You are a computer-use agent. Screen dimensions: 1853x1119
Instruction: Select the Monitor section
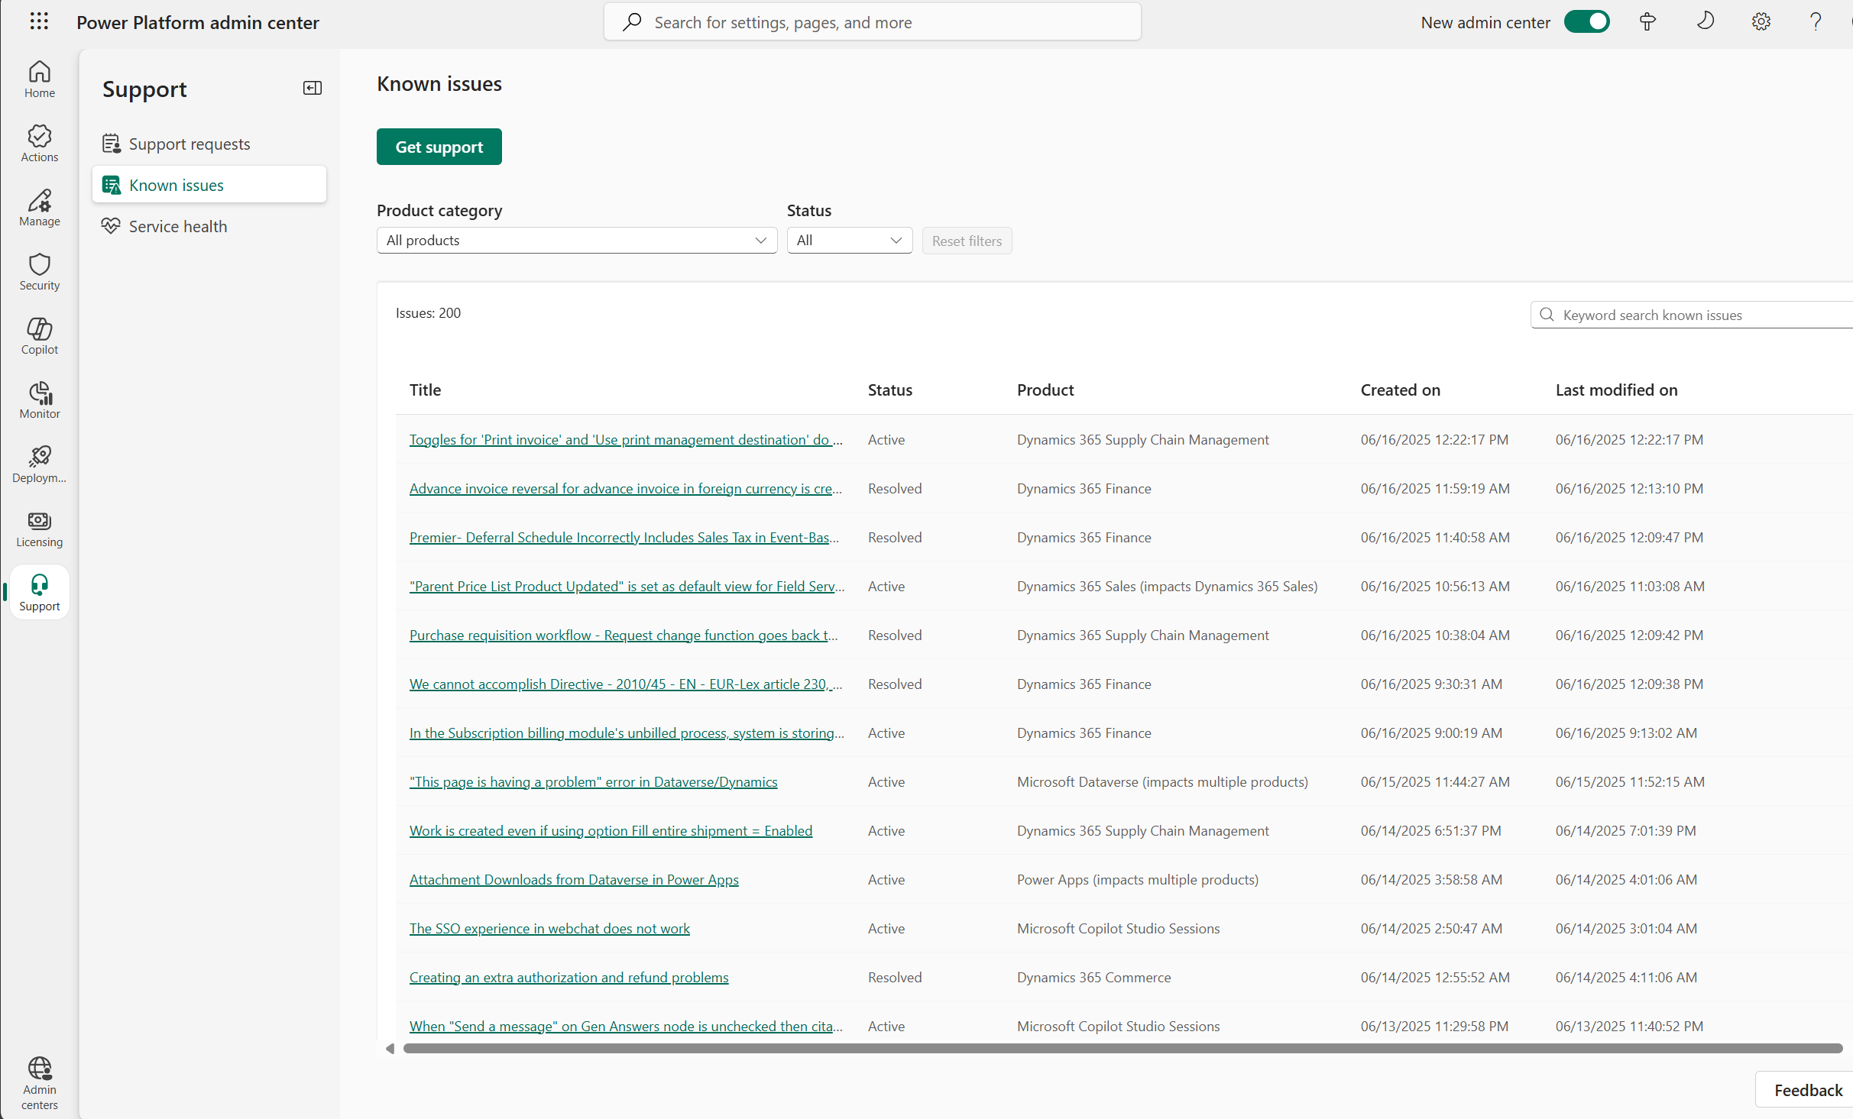tap(39, 399)
